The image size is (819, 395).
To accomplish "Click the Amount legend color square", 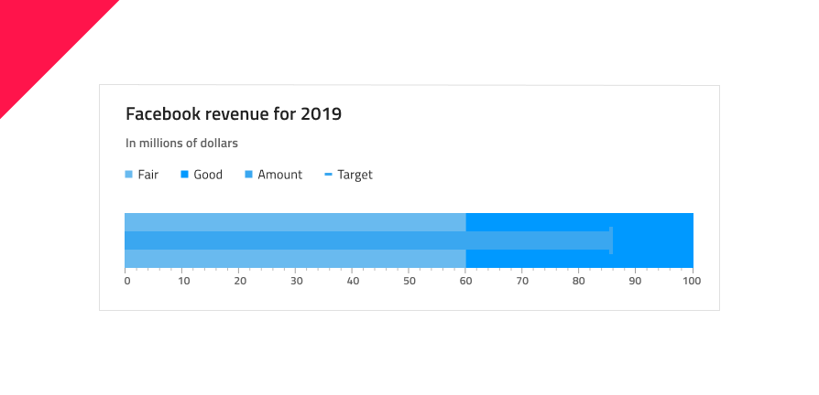I will (249, 175).
